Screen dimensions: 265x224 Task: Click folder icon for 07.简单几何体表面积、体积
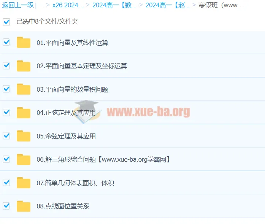point(24,183)
